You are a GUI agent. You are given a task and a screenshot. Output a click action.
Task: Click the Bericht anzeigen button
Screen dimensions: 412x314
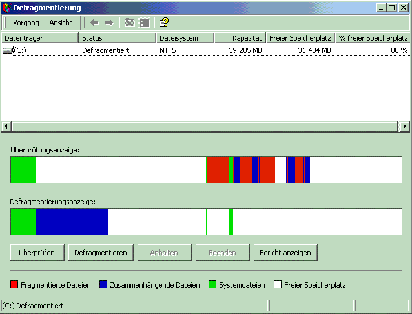(285, 253)
